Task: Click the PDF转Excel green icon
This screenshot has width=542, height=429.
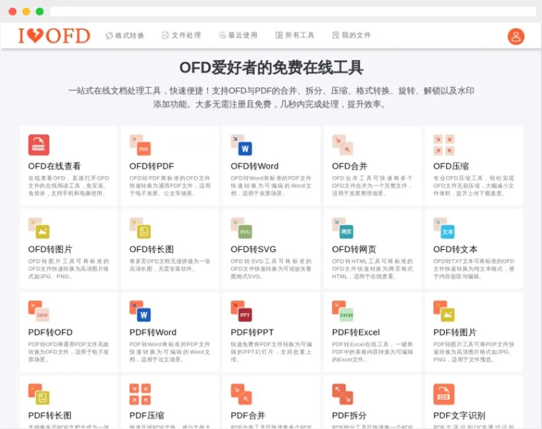Action: (x=343, y=311)
